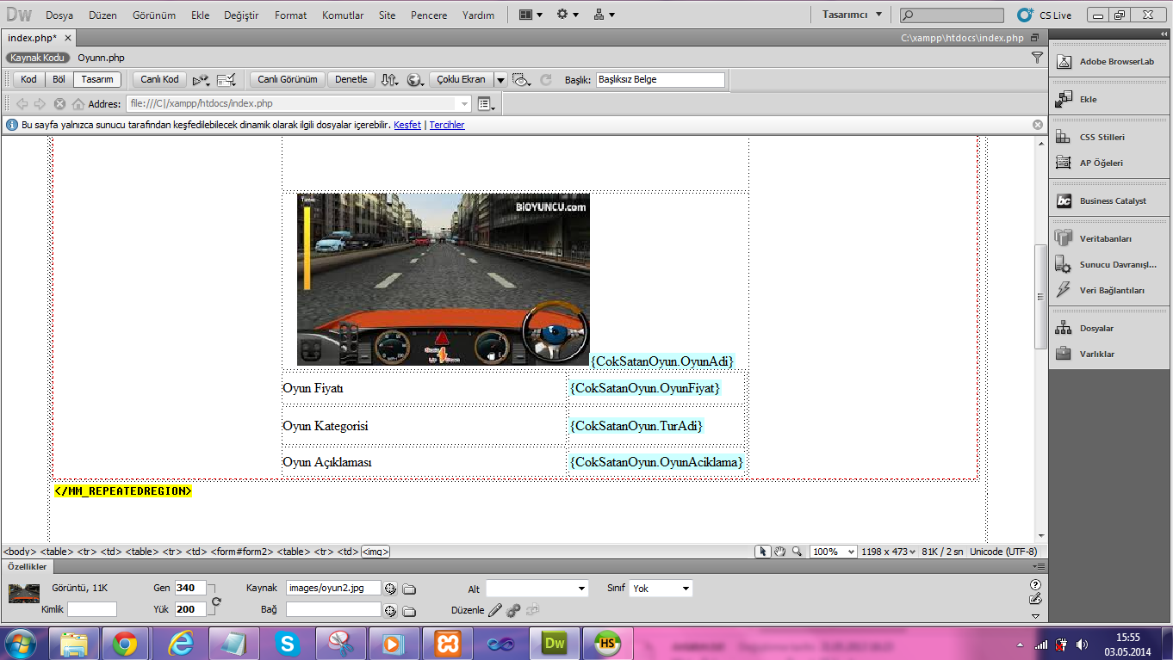
Task: Switch to Kod view
Action: click(29, 79)
